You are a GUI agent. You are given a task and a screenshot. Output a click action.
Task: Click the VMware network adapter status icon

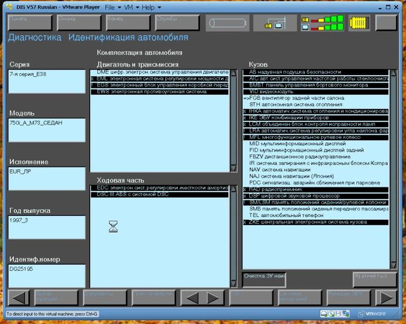click(346, 314)
